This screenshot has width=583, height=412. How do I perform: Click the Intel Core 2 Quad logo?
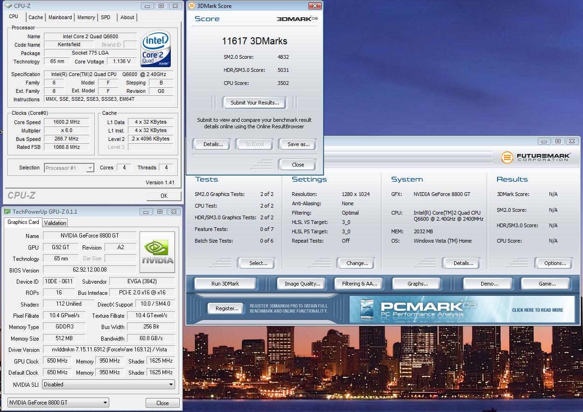[x=156, y=49]
